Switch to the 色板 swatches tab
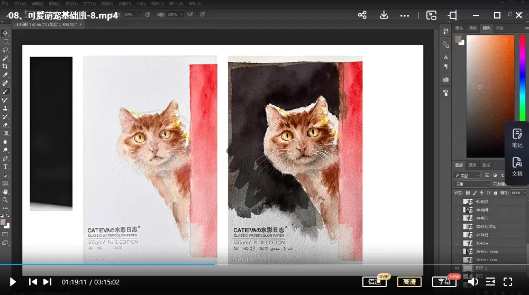The width and height of the screenshot is (529, 295). pos(500,28)
